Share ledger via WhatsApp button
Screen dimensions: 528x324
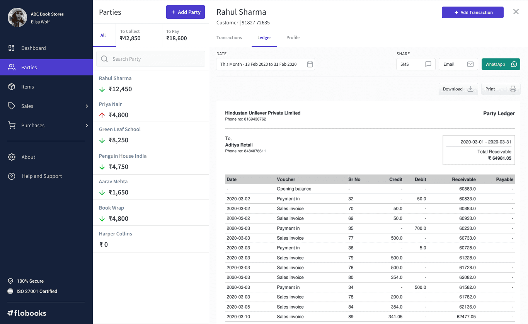coord(501,64)
